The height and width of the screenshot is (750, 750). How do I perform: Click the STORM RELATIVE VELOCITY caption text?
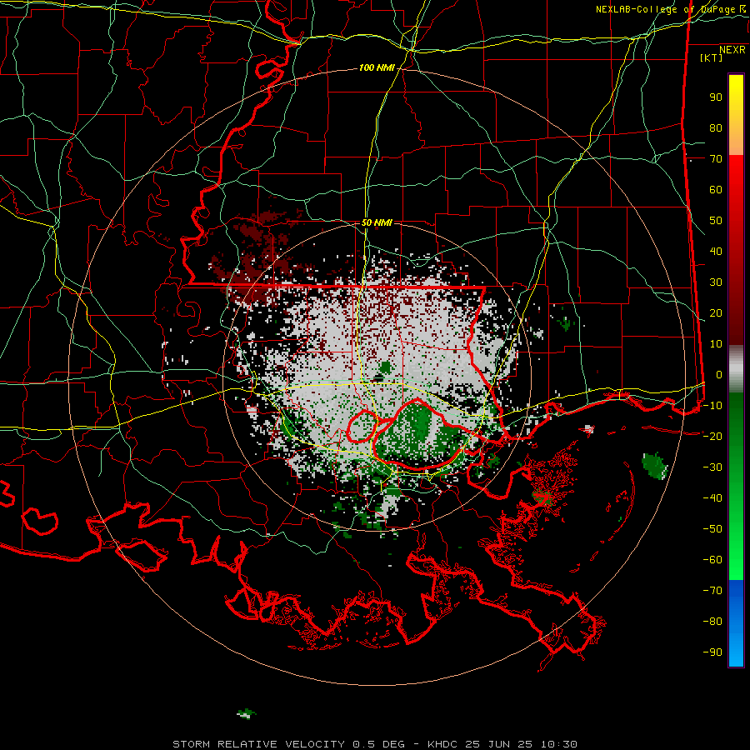pyautogui.click(x=258, y=744)
